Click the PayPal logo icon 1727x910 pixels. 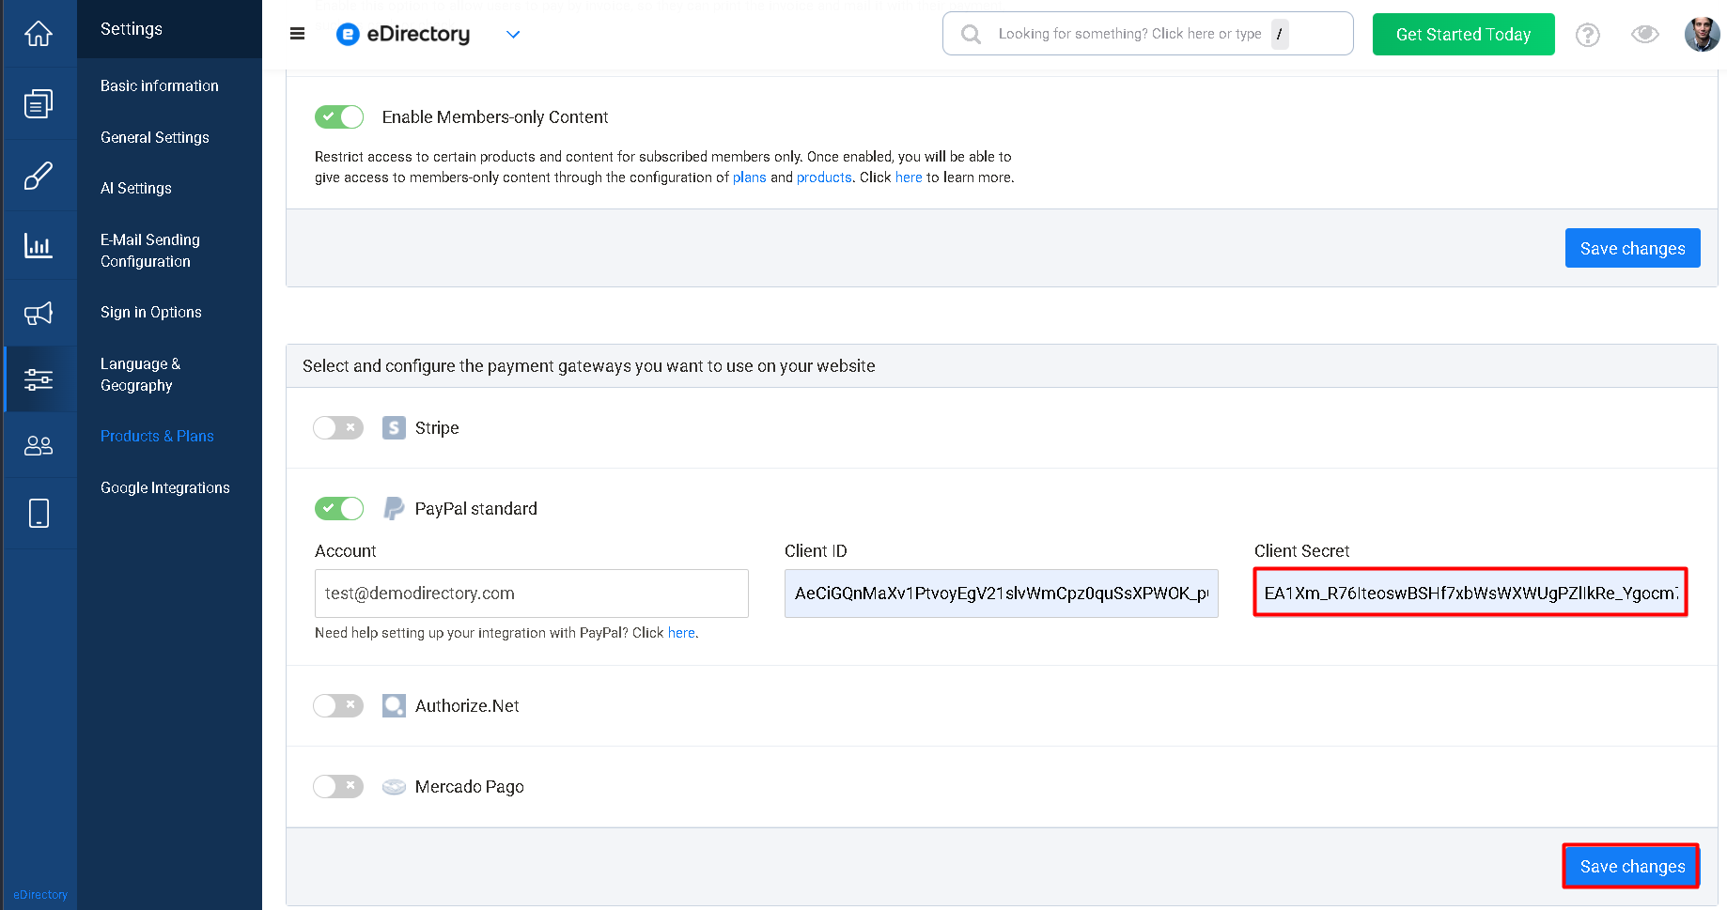pos(394,508)
